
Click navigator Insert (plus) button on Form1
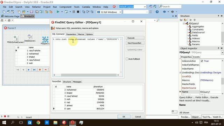click(40, 70)
